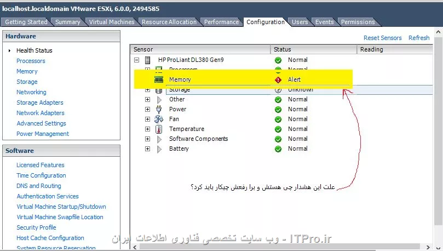Open Advanced Settings link

[41, 123]
